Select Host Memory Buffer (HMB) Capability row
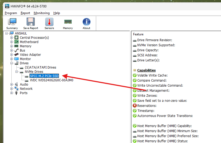The width and height of the screenshot is (221, 143). tap(164, 126)
